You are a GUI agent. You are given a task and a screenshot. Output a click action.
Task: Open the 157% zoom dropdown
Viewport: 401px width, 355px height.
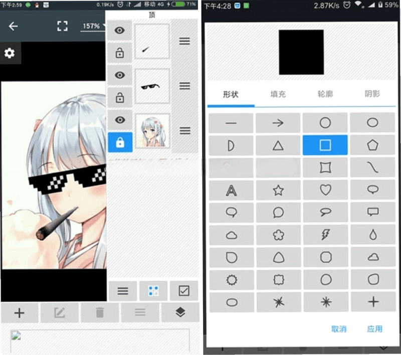[x=94, y=26]
